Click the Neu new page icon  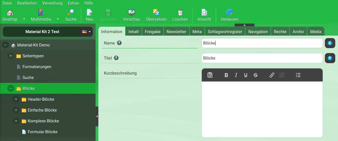[x=89, y=13]
